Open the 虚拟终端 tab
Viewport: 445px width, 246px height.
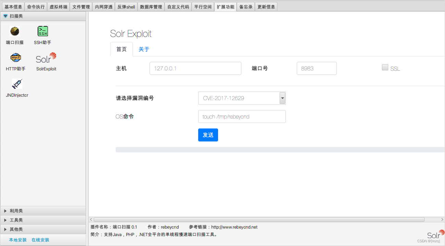point(59,7)
